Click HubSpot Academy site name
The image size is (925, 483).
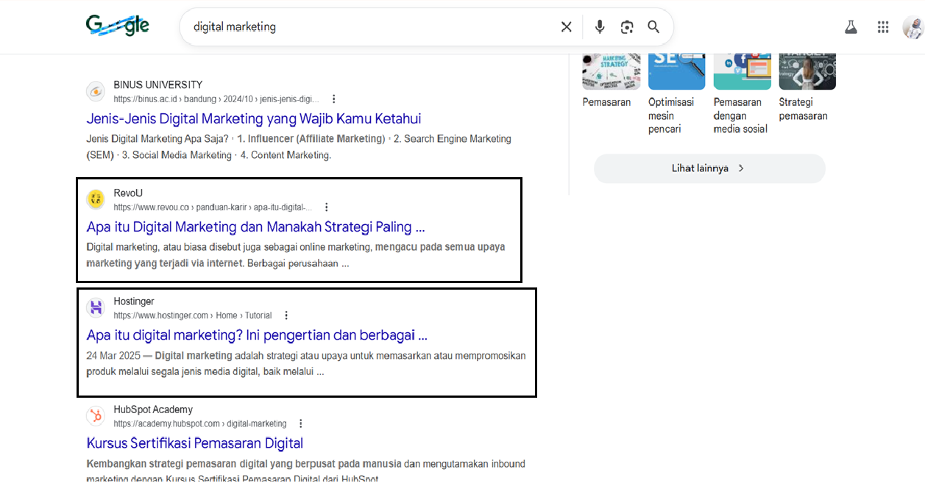pos(153,409)
